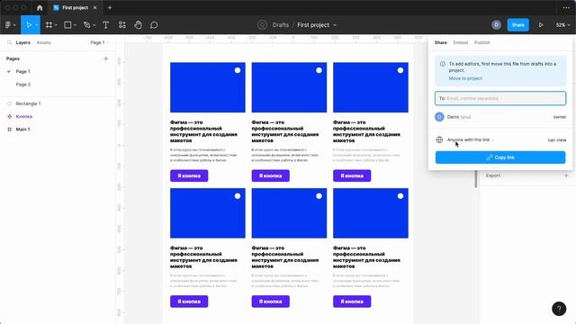Select the Frame tool
The width and height of the screenshot is (576, 324).
[x=49, y=25]
